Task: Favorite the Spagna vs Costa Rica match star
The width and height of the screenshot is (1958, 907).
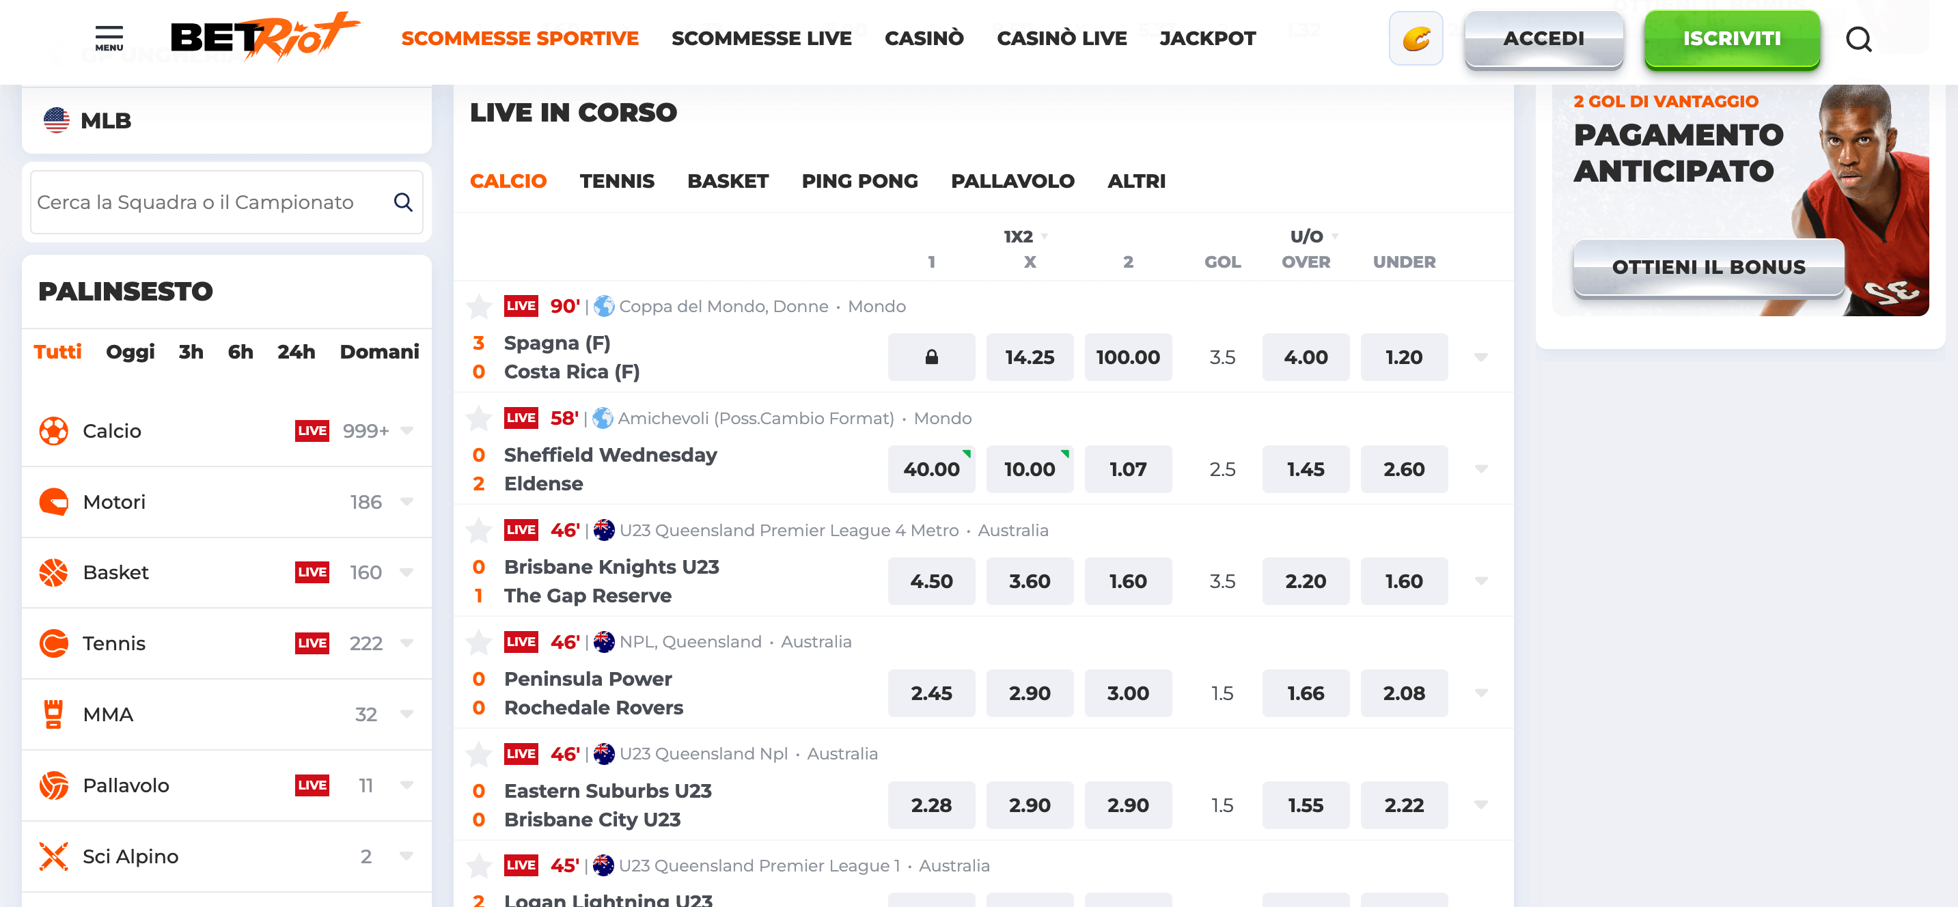Action: coord(479,306)
